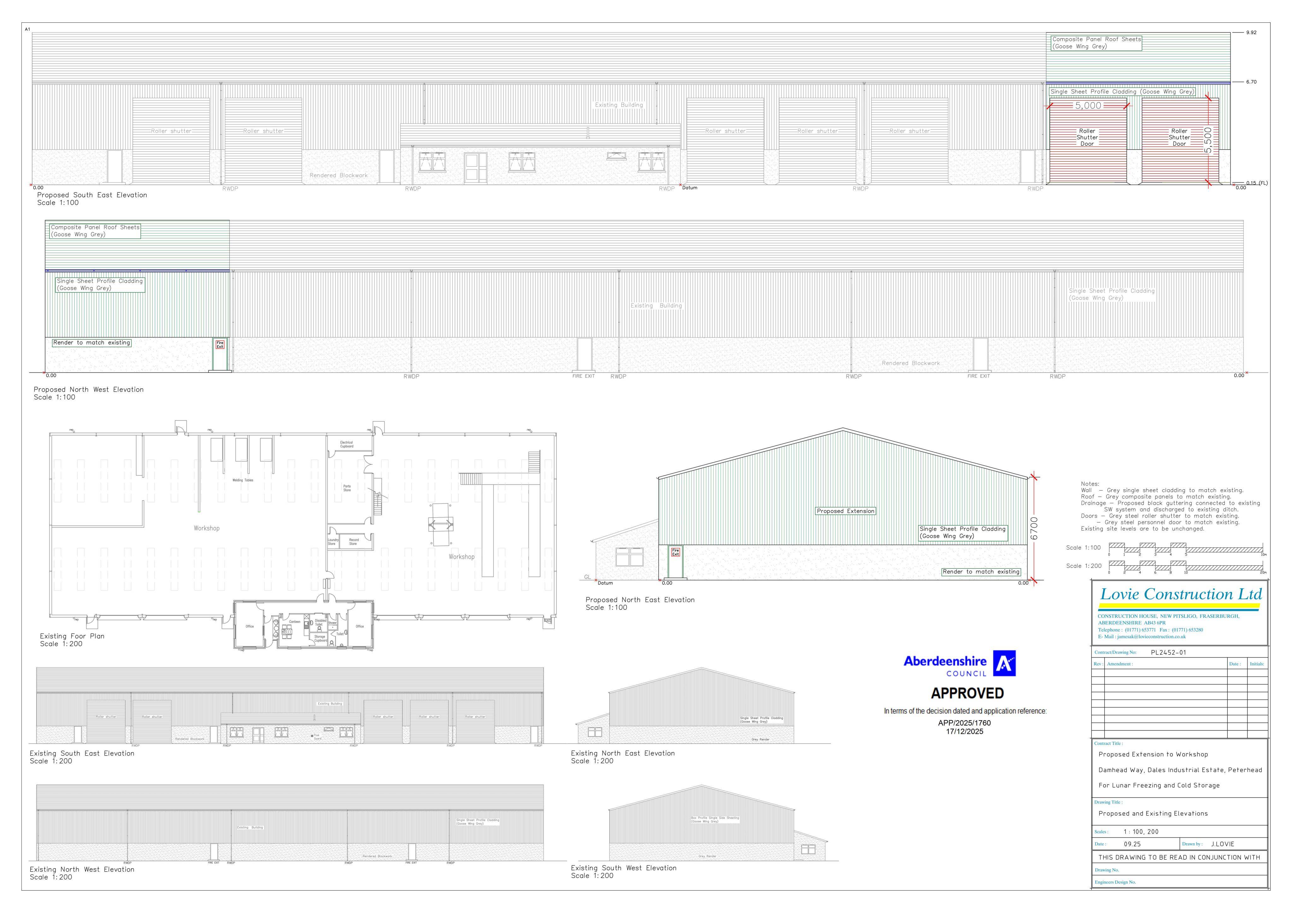This screenshot has width=1292, height=913.
Task: Click the 'Existing Foor Plan' caption
Action: click(72, 637)
